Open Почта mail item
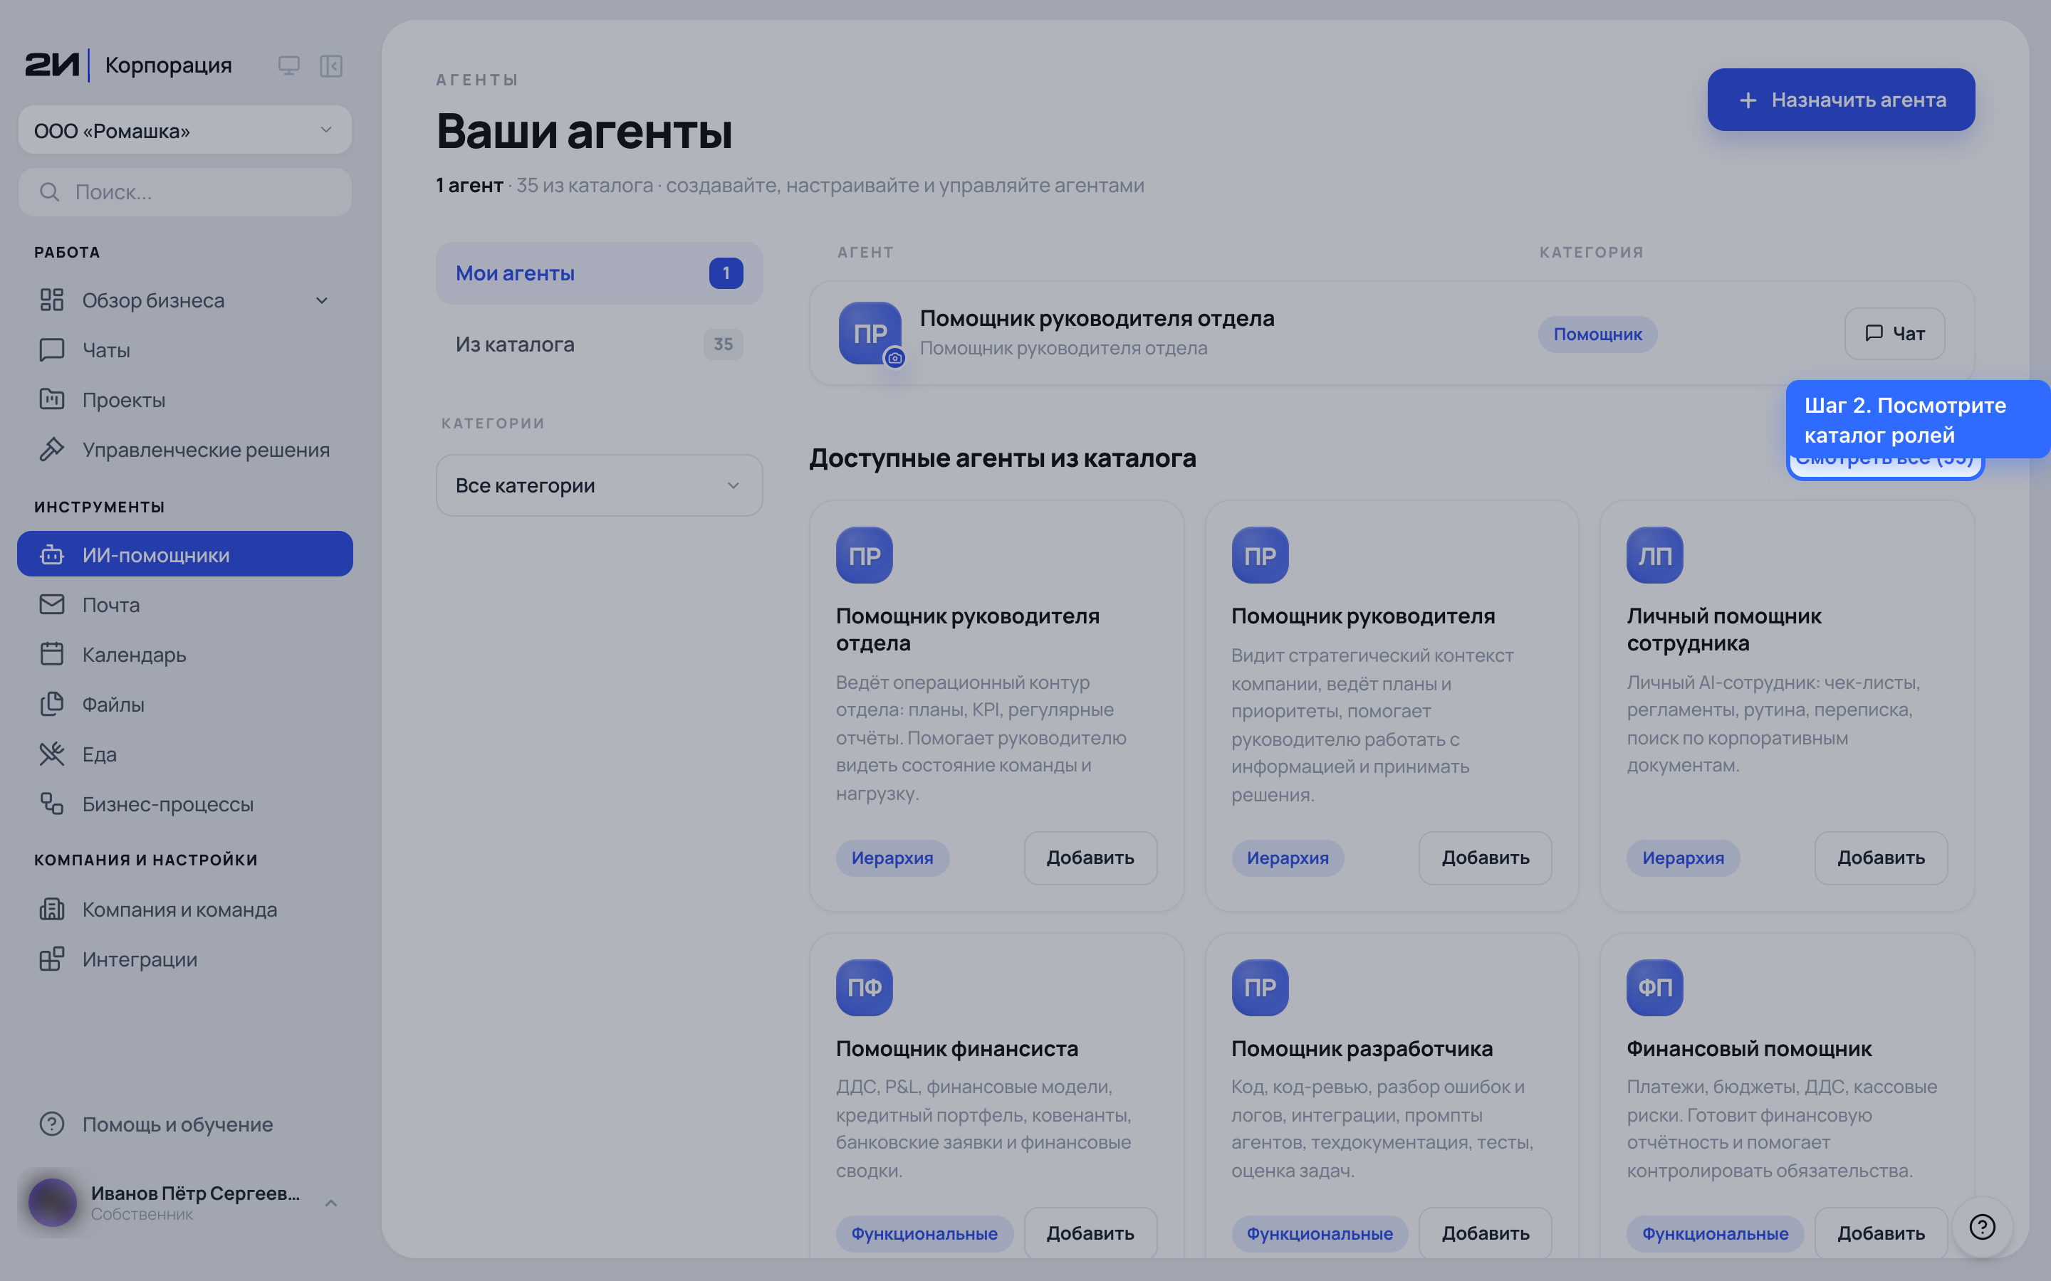 (x=184, y=604)
